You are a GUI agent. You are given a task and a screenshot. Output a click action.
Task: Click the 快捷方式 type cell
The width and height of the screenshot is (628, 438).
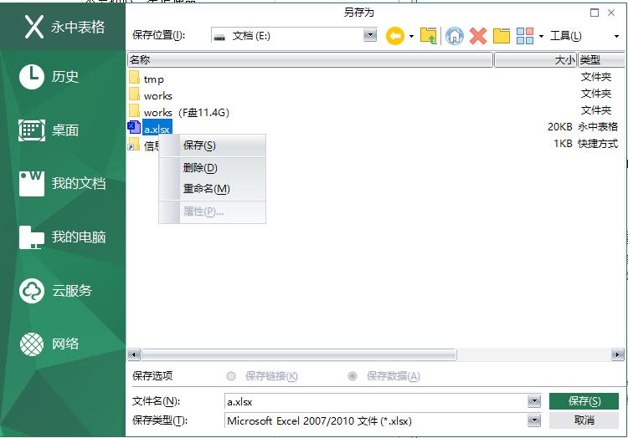[x=598, y=144]
